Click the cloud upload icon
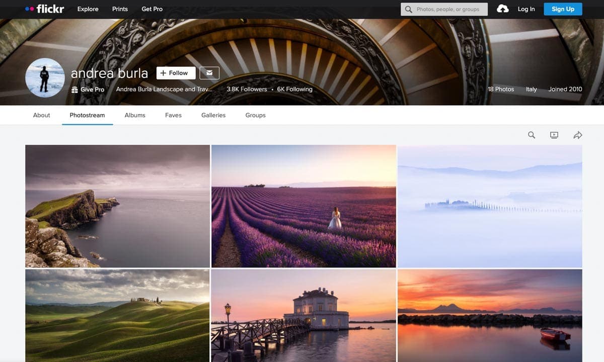 pyautogui.click(x=502, y=9)
